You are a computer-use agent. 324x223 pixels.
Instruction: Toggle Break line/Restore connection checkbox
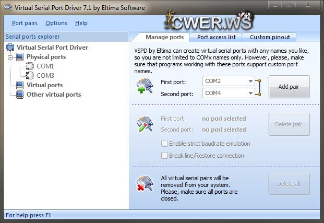tap(165, 156)
